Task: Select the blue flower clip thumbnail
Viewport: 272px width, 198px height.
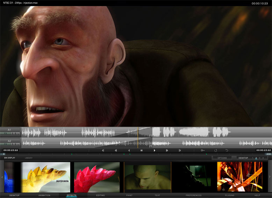Action: [9, 177]
